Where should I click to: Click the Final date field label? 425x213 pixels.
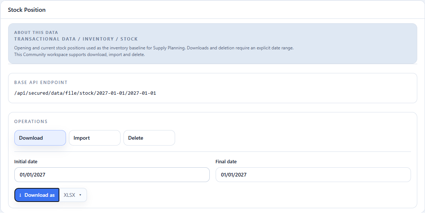(x=226, y=161)
